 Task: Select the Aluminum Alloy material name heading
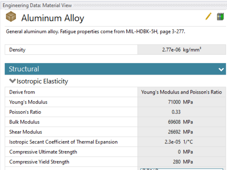pyautogui.click(x=53, y=18)
